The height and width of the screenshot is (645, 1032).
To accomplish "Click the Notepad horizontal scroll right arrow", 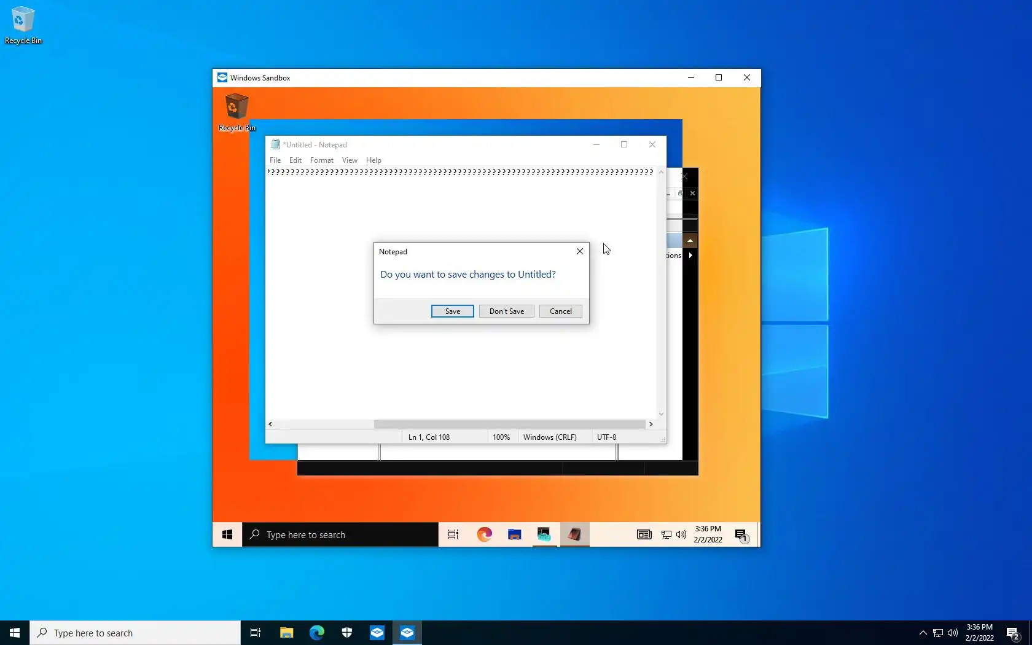I will [x=651, y=424].
